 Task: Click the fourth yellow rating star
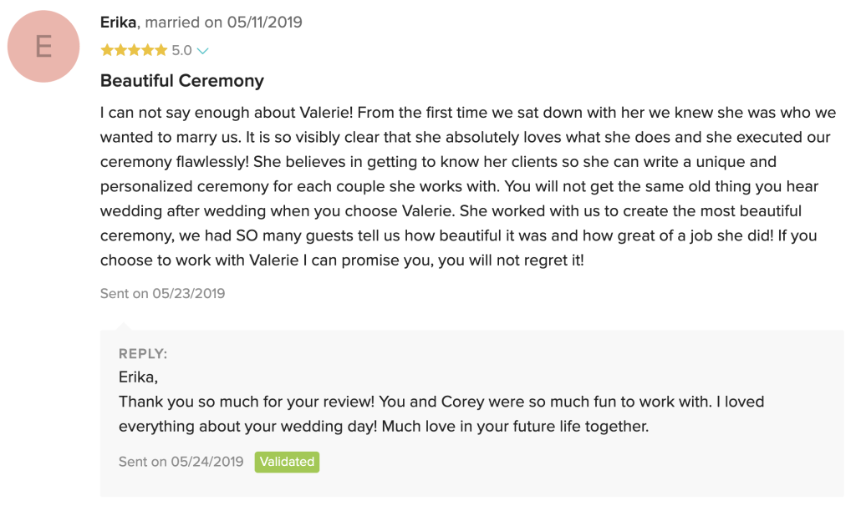pyautogui.click(x=147, y=51)
